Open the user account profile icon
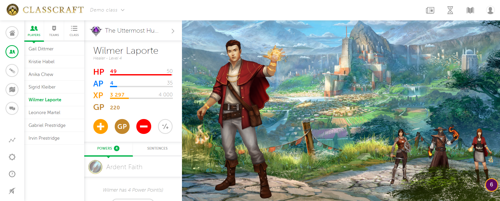 (x=490, y=10)
